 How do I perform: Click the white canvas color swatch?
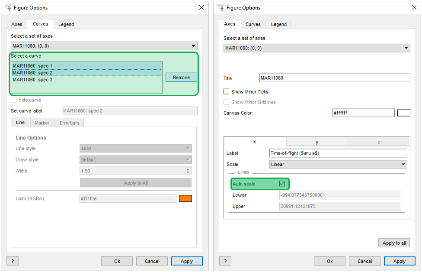(403, 113)
